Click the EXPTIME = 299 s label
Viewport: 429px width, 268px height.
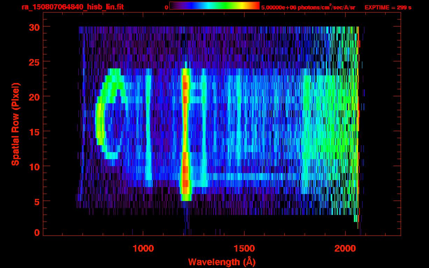click(x=388, y=7)
